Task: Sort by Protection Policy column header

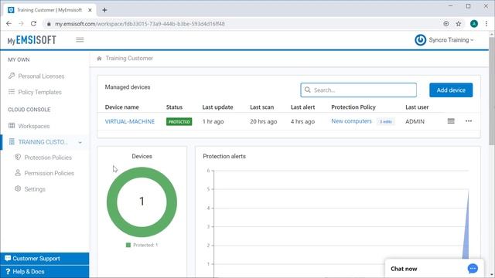Action: (353, 107)
